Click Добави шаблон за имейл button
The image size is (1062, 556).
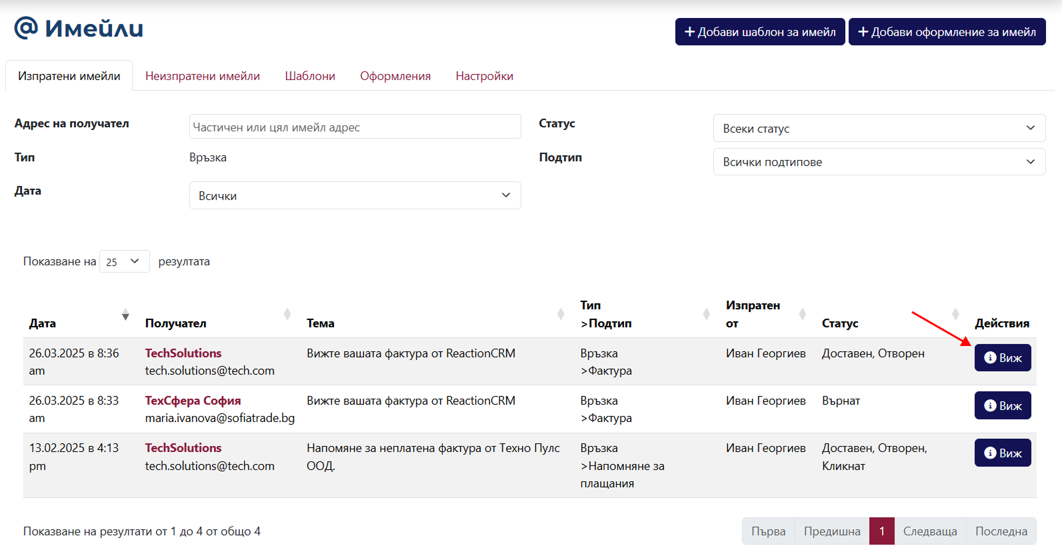[x=760, y=32]
